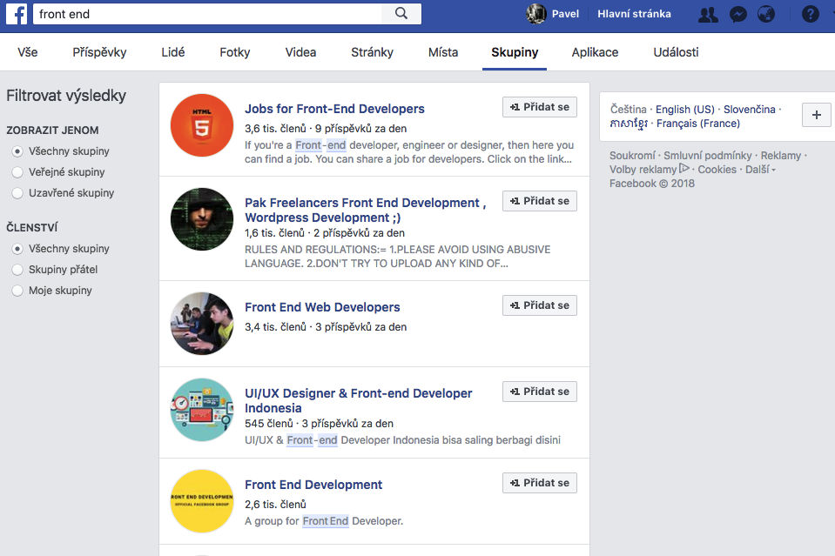
Task: Switch to the Aplikace tab
Action: 595,52
